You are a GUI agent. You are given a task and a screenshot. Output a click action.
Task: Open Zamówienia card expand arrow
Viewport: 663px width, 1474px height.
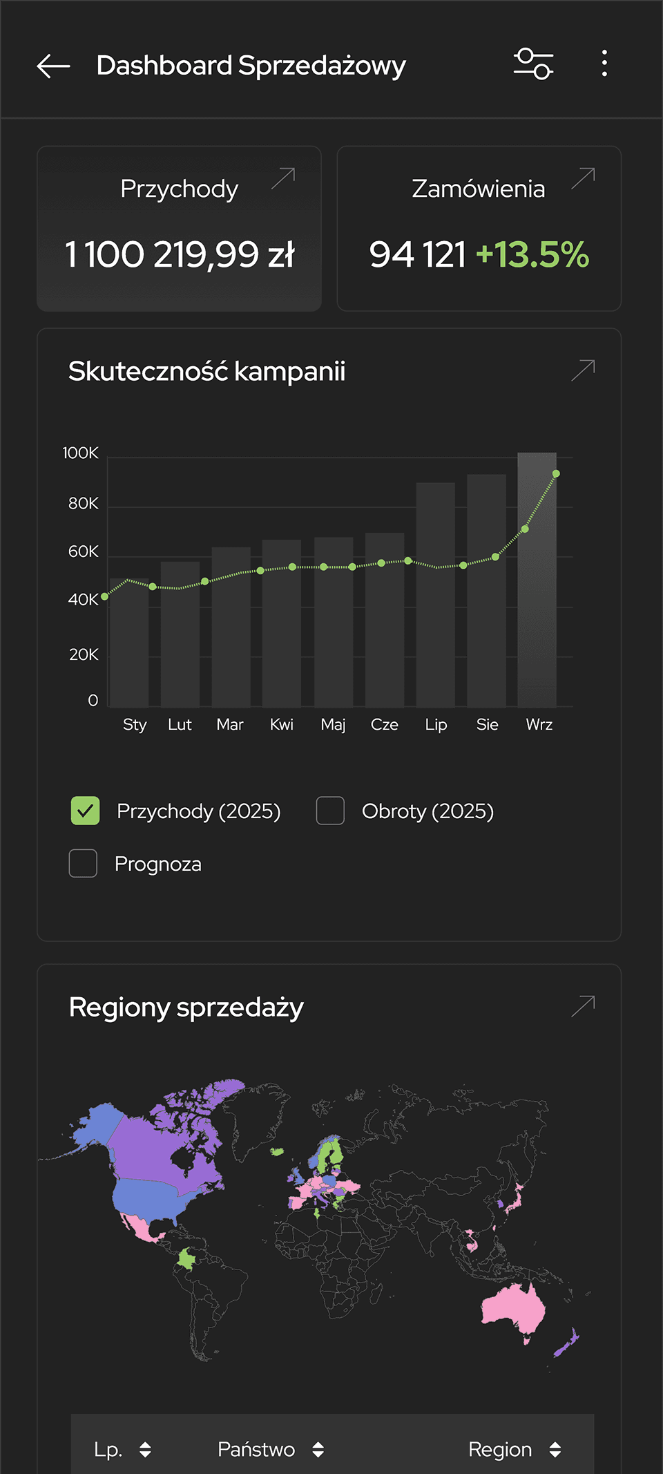[584, 178]
